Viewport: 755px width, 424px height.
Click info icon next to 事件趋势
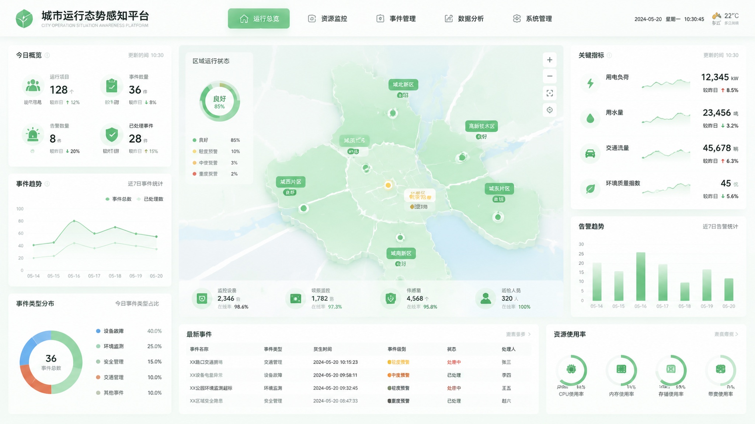point(47,184)
